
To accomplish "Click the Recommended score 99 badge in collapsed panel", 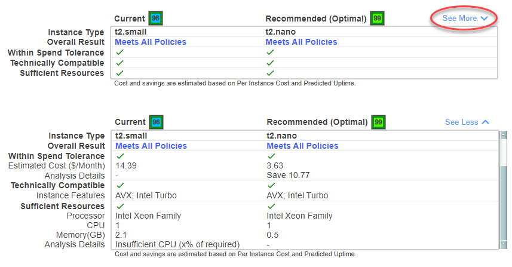I will (377, 19).
